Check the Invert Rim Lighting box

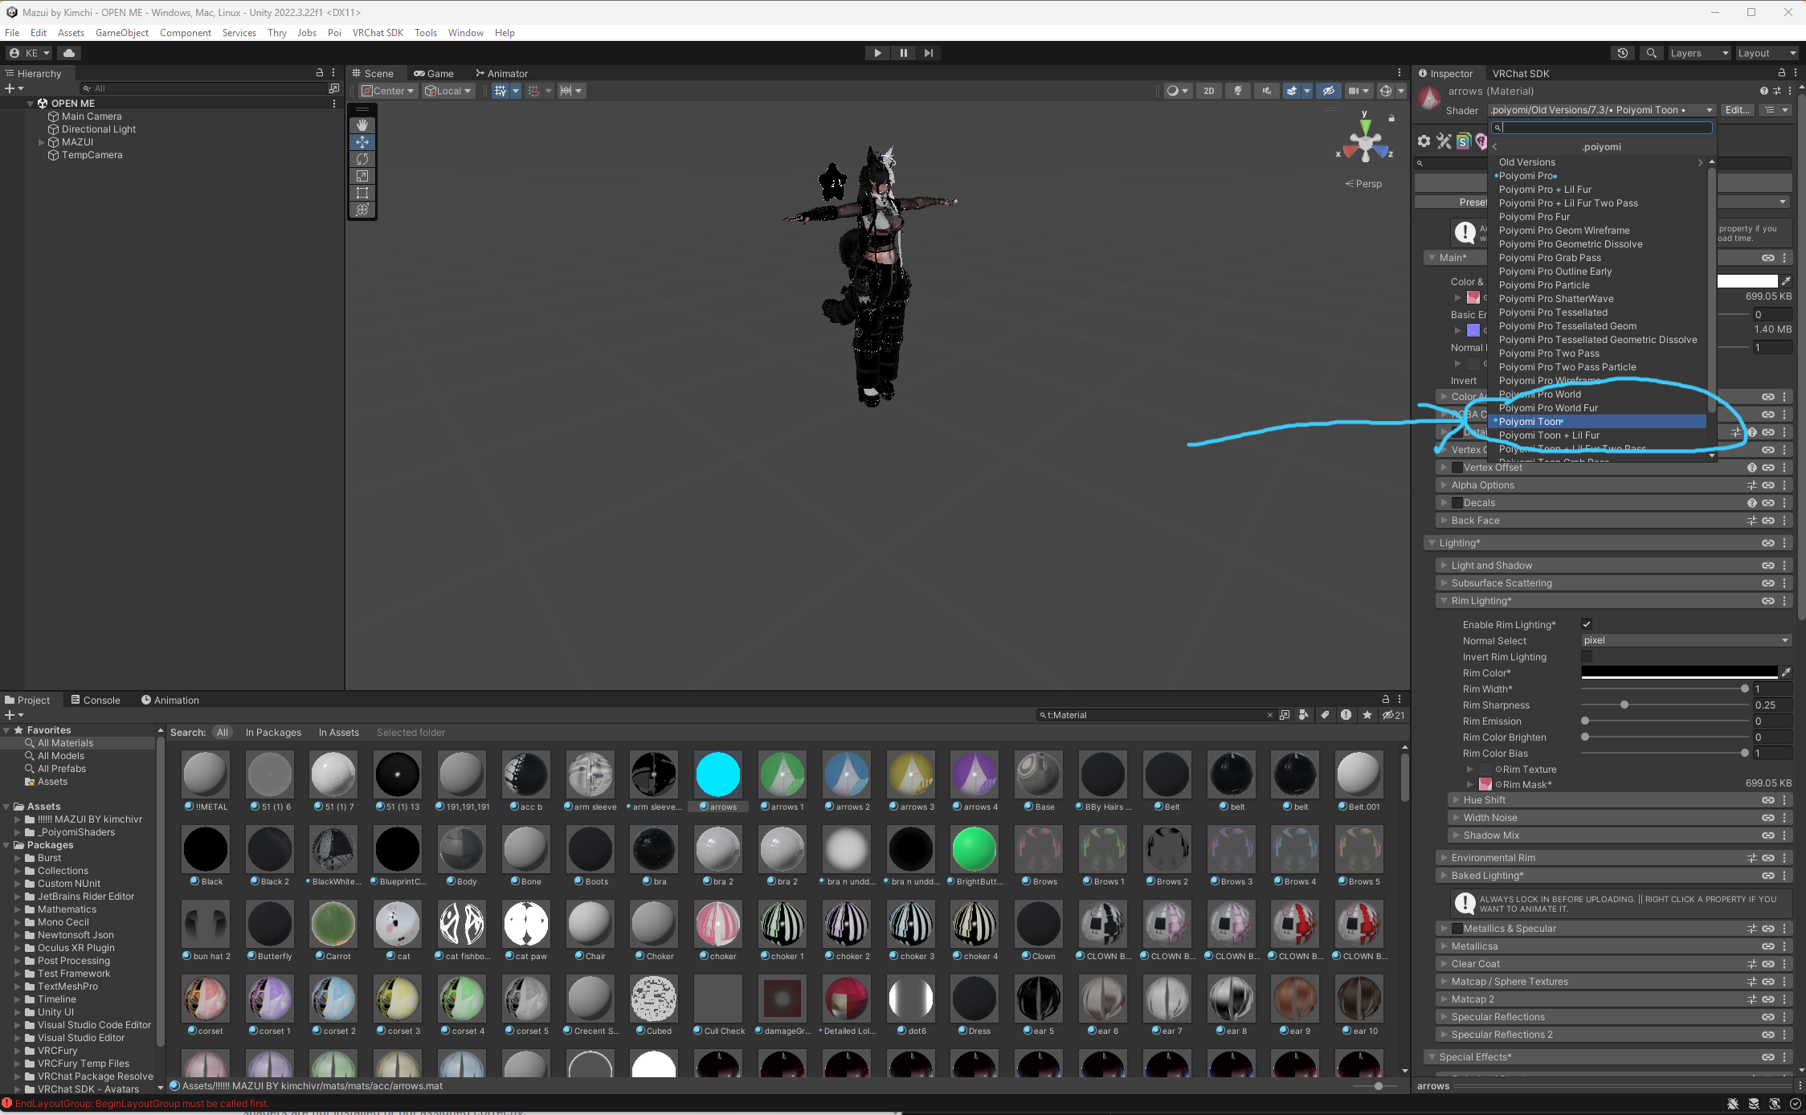[x=1587, y=656]
